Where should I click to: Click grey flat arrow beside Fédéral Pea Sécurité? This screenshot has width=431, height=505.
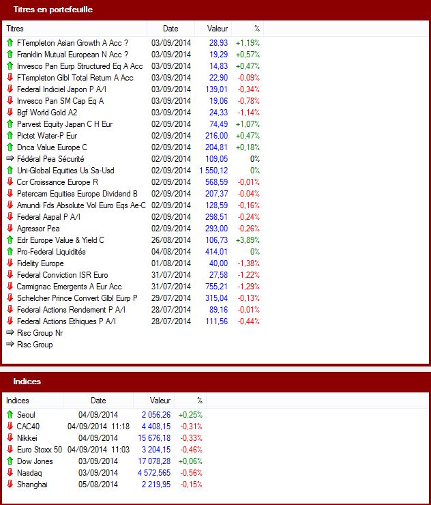[x=10, y=158]
